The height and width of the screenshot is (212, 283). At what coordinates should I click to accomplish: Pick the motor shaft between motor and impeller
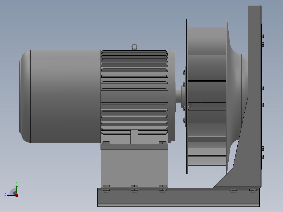click(x=178, y=97)
